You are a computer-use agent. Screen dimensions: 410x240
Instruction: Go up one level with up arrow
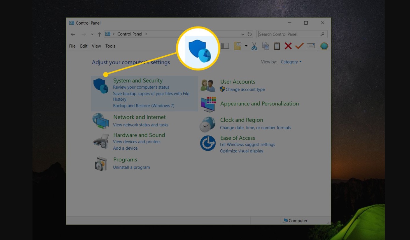99,34
